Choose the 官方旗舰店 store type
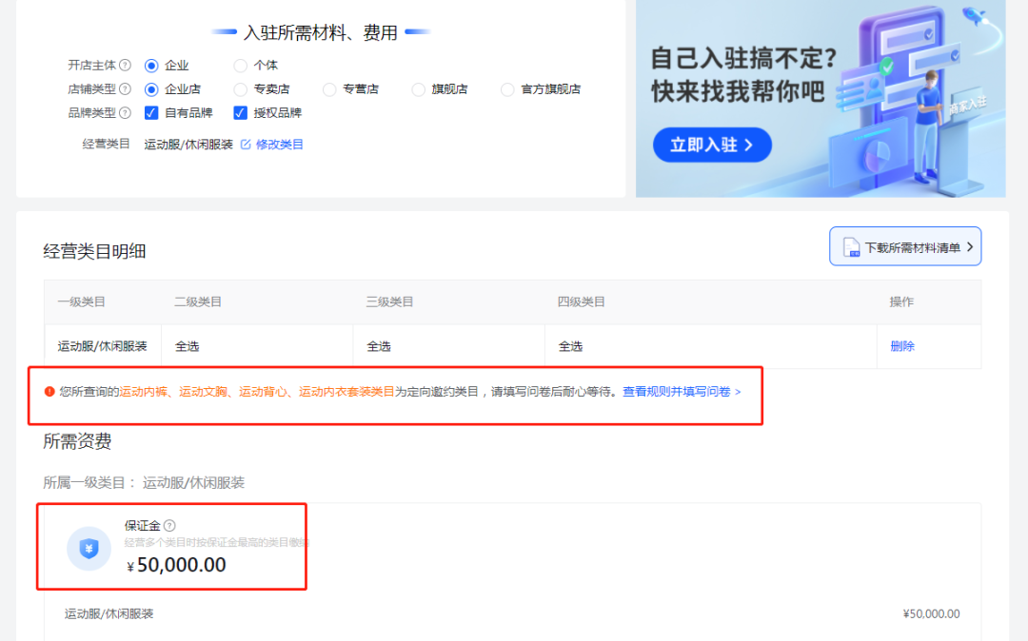This screenshot has width=1028, height=641. 507,89
